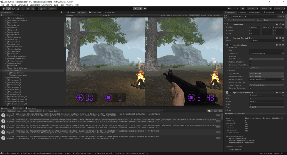The width and height of the screenshot is (287, 155).
Task: Open the 16:9 aspect ratio dropdown
Action: [x=90, y=15]
